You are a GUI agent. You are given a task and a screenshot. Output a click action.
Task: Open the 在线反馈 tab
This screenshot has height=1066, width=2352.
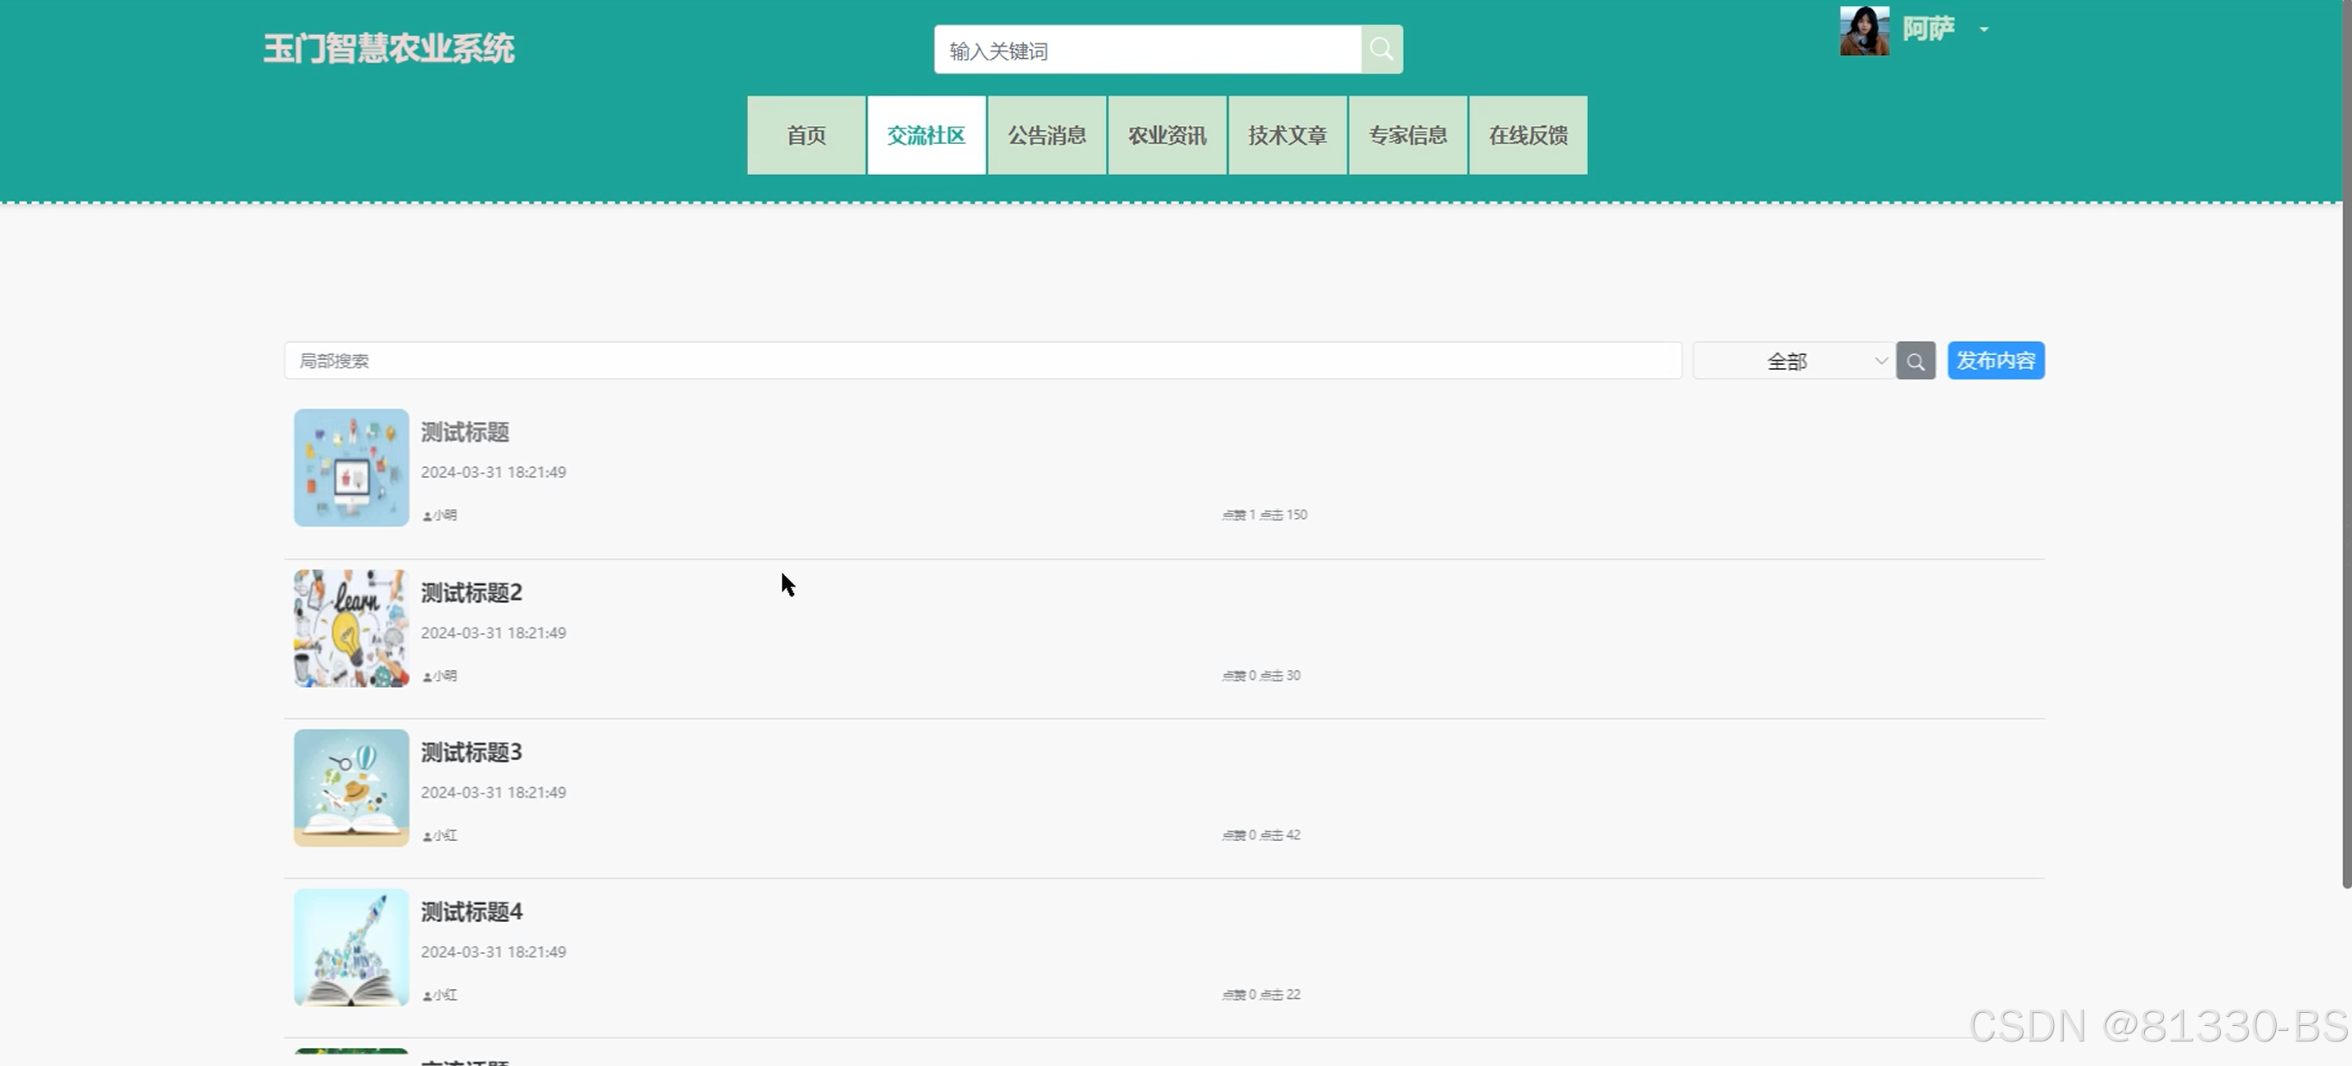tap(1528, 135)
